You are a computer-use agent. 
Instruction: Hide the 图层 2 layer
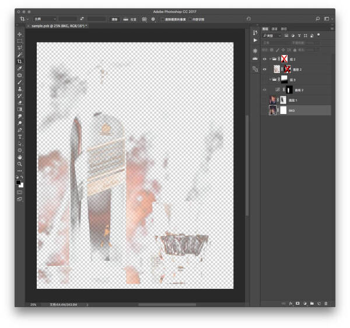[x=264, y=70]
